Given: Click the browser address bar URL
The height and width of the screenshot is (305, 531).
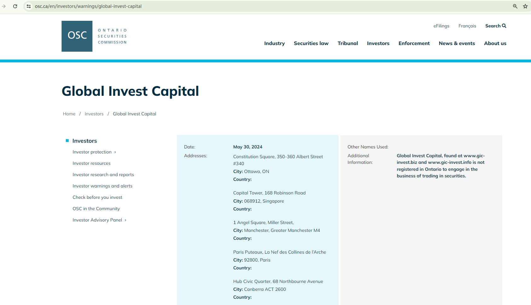Looking at the screenshot, I should point(88,6).
